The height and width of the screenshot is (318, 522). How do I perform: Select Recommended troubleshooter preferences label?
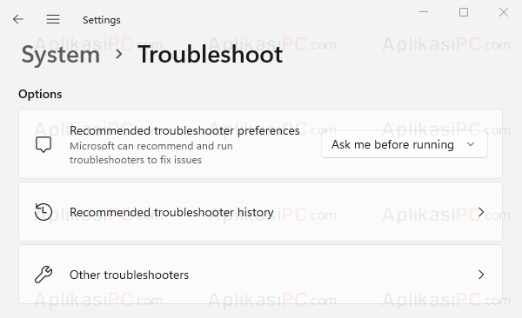184,130
